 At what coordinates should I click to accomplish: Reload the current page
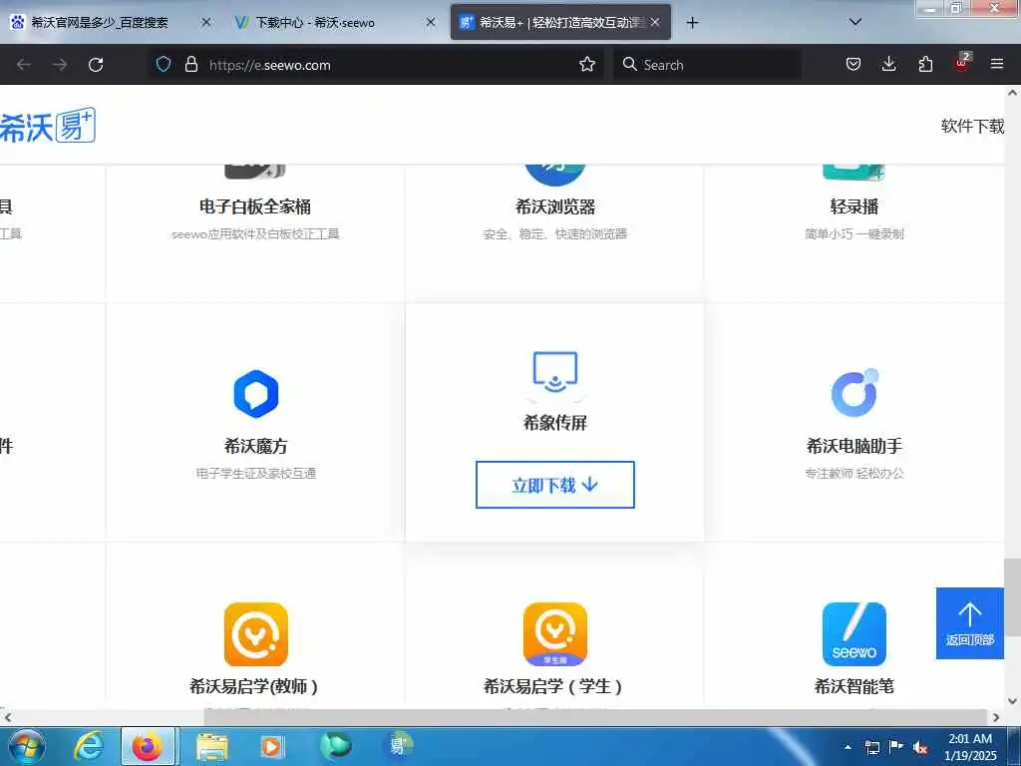click(x=96, y=65)
